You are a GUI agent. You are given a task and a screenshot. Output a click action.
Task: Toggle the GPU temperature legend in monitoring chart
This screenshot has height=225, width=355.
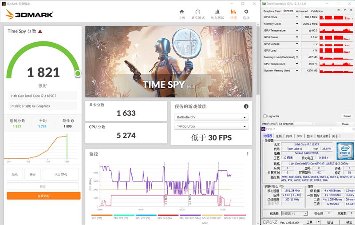(x=146, y=217)
